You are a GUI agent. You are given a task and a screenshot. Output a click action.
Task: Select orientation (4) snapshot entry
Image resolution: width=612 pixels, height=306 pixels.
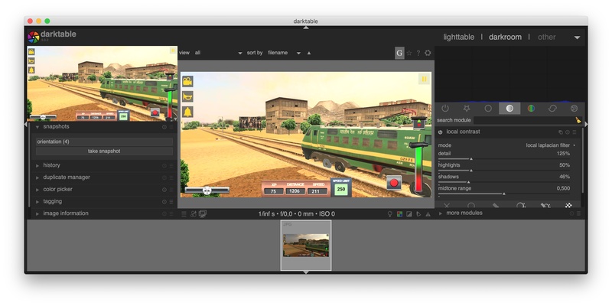pyautogui.click(x=104, y=142)
